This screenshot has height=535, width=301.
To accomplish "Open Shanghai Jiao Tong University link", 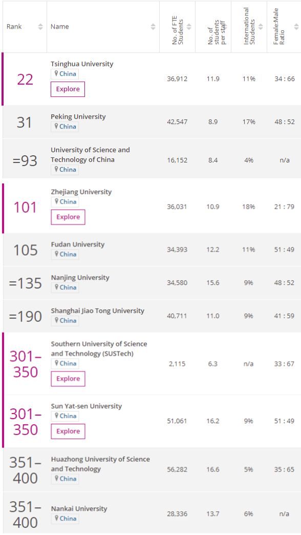I will click(97, 311).
